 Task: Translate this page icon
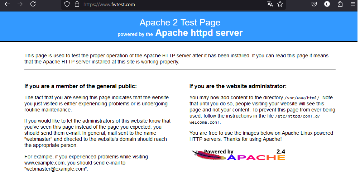[270, 4]
